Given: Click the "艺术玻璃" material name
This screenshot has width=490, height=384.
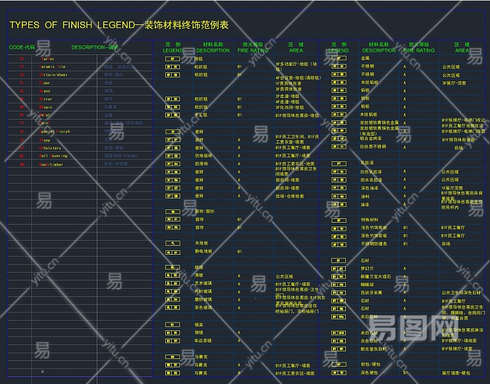Looking at the screenshot, I should click(203, 283).
